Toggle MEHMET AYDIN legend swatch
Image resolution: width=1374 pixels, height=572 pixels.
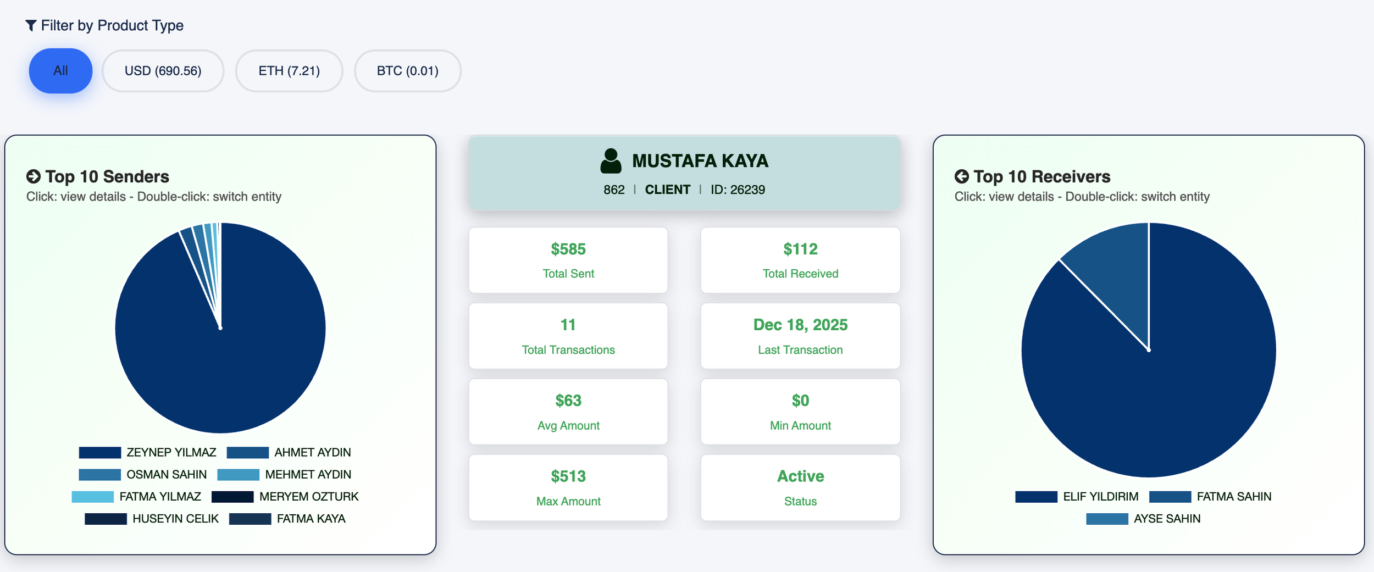[x=238, y=475]
